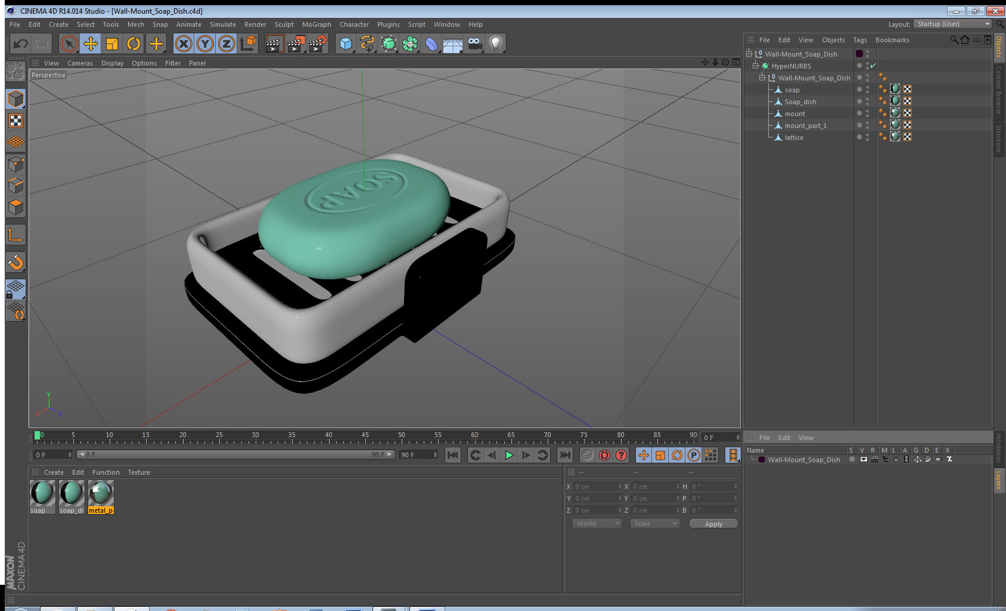
Task: Go to end of animation
Action: (564, 455)
